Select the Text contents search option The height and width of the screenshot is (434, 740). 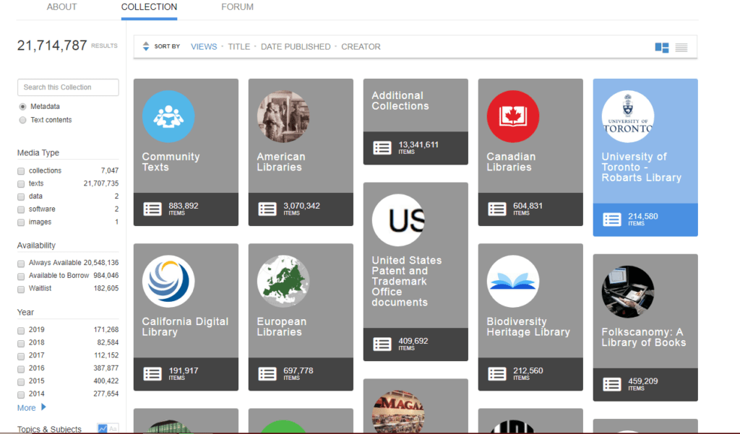point(22,120)
